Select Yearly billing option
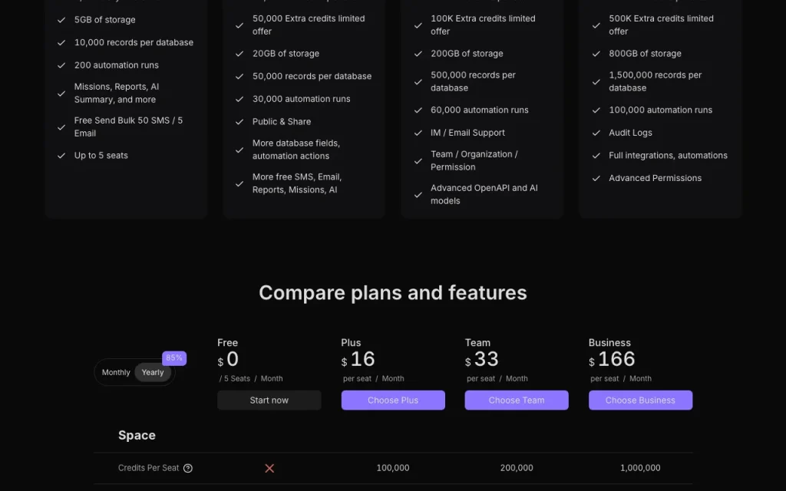This screenshot has width=786, height=491. pyautogui.click(x=153, y=372)
